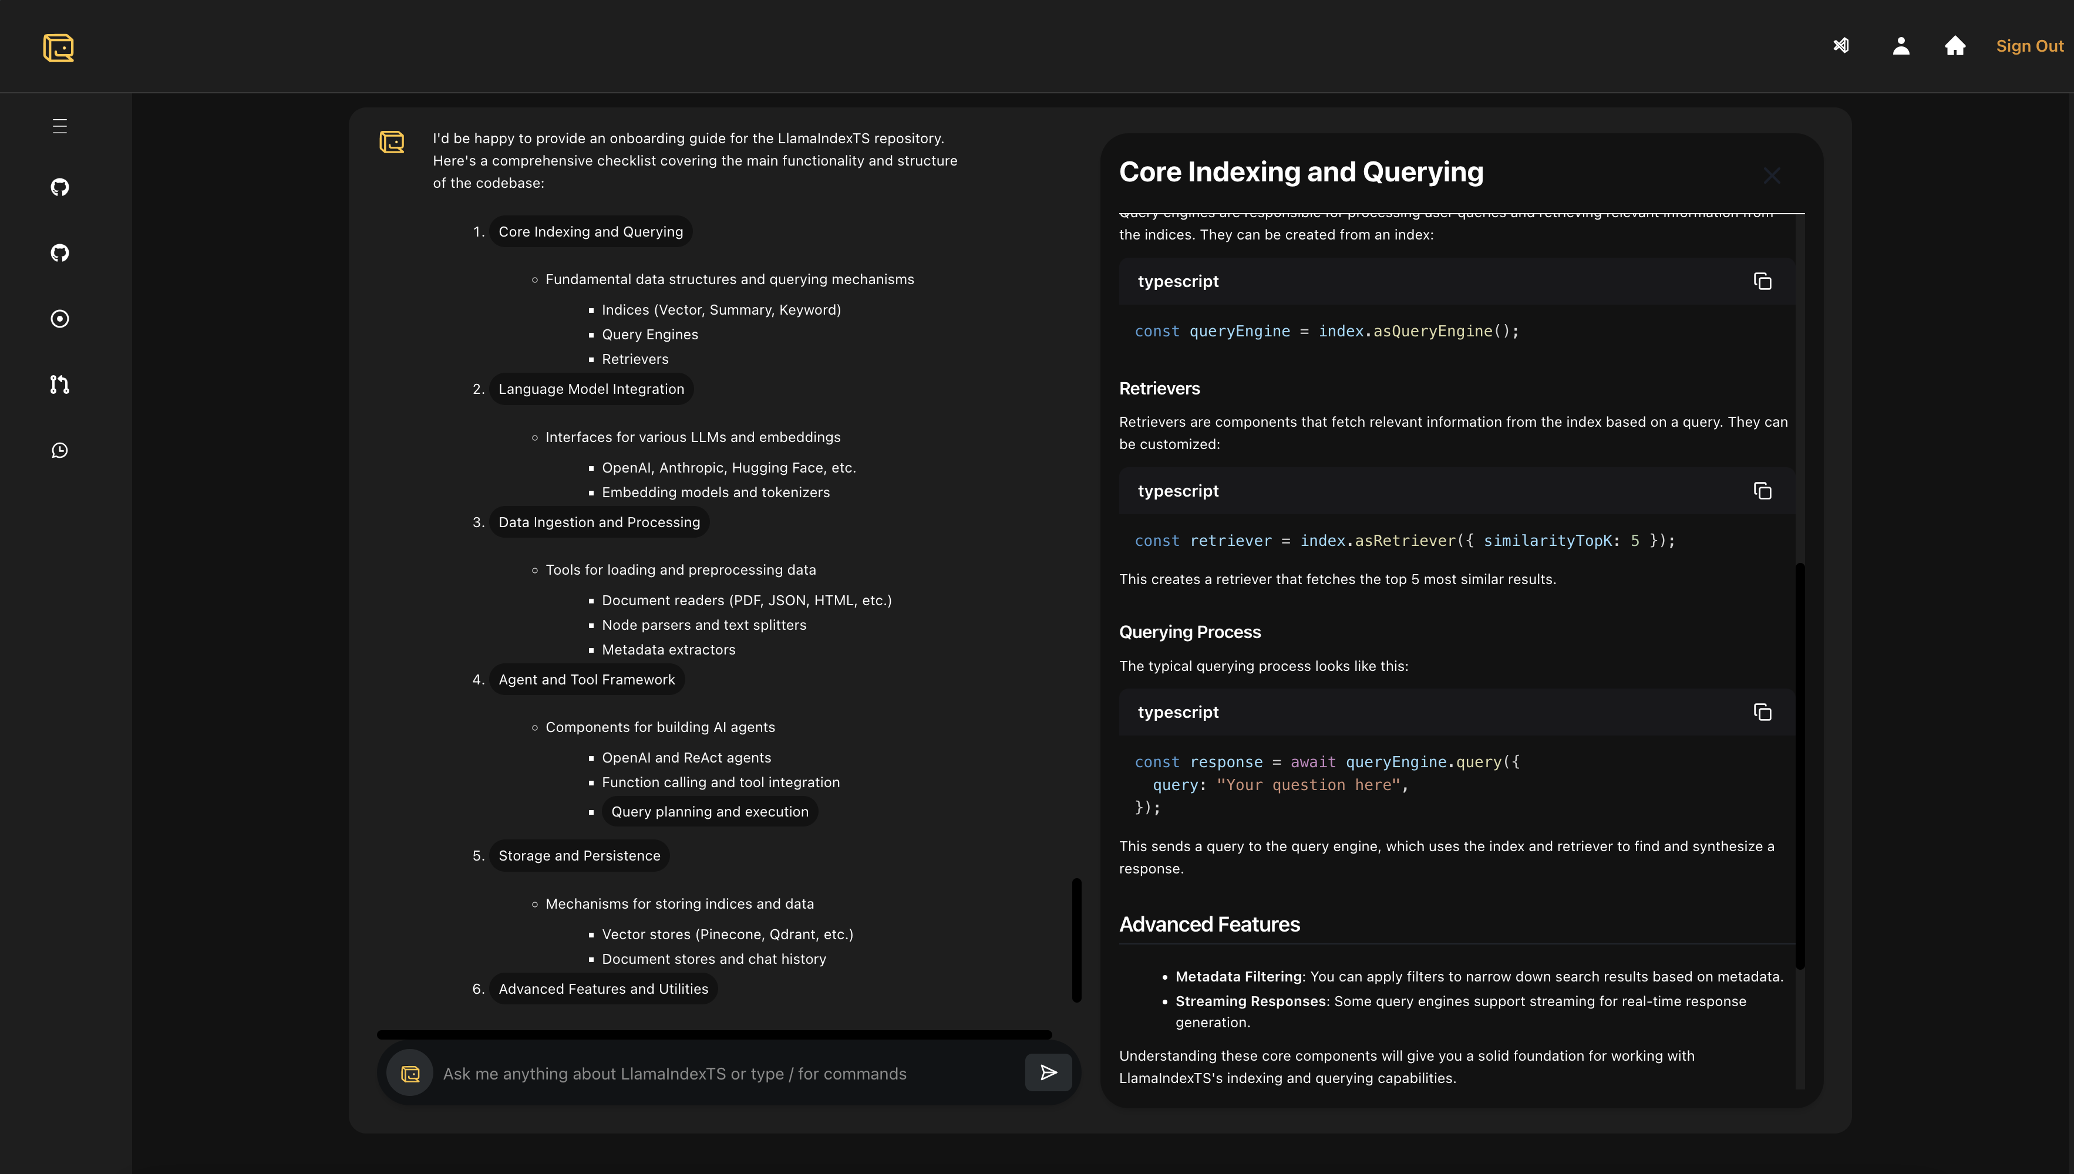Click 'Function calling and tool integration' text
The width and height of the screenshot is (2074, 1174).
coord(721,782)
